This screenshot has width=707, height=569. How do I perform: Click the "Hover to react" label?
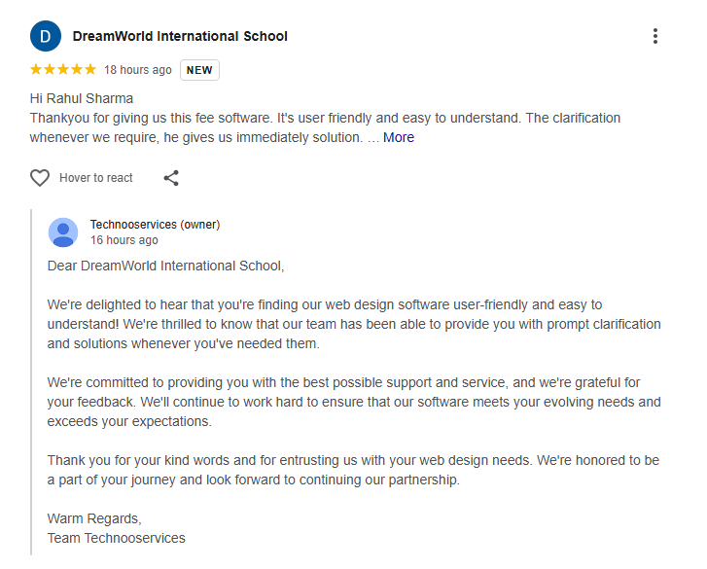tap(96, 178)
